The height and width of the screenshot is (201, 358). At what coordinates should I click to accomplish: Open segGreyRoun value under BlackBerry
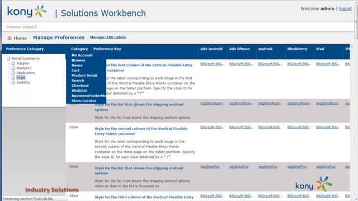pyautogui.click(x=299, y=103)
